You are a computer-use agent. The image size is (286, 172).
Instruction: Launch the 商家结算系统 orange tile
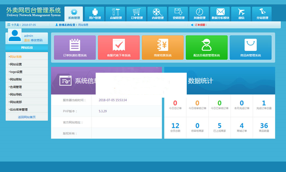pos(163,48)
